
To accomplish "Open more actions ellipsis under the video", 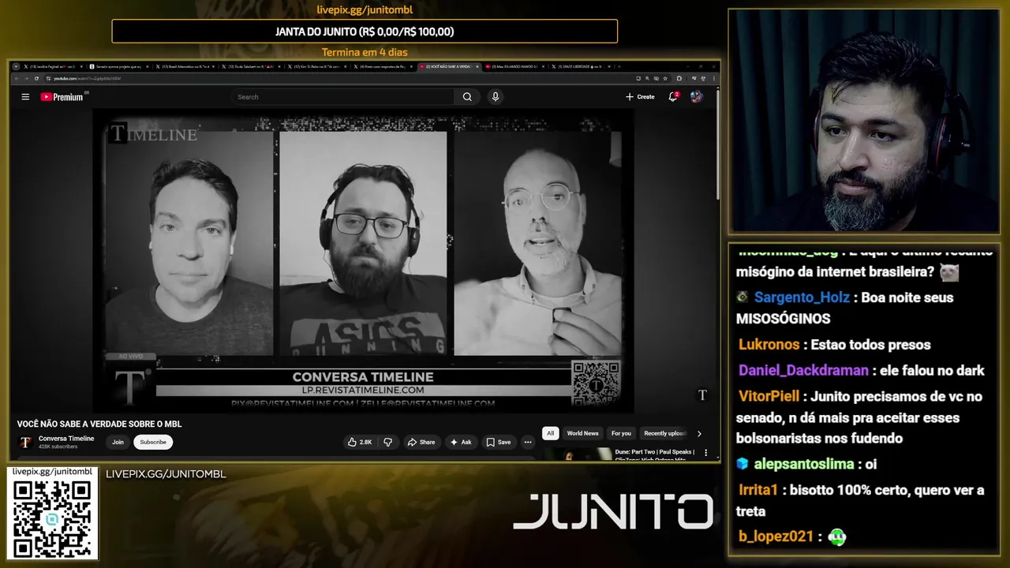I will point(528,443).
